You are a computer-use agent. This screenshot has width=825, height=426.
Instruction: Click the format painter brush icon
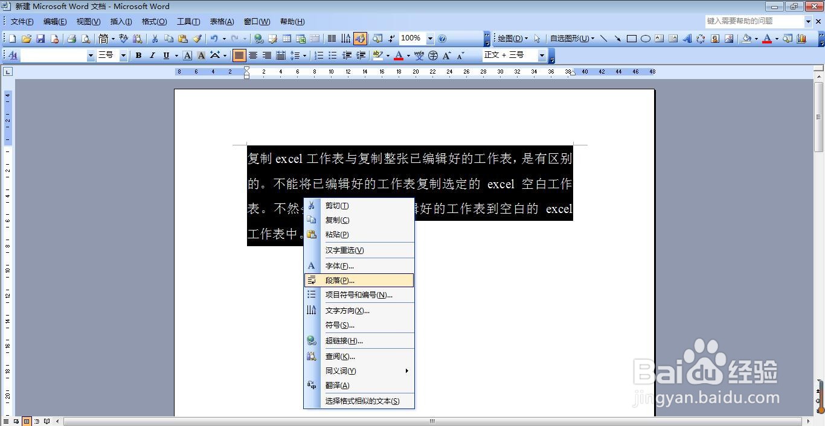pos(197,39)
